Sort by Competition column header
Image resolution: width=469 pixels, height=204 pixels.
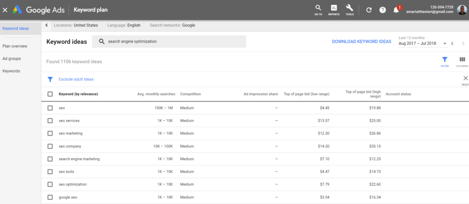click(x=190, y=94)
